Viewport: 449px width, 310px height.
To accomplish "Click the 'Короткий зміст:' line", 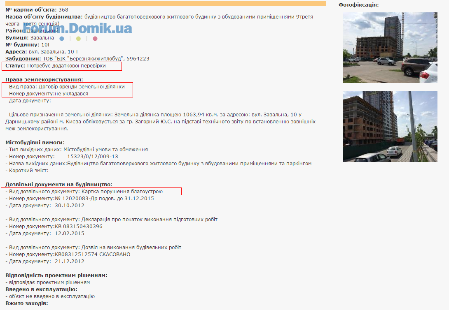I will [x=27, y=171].
